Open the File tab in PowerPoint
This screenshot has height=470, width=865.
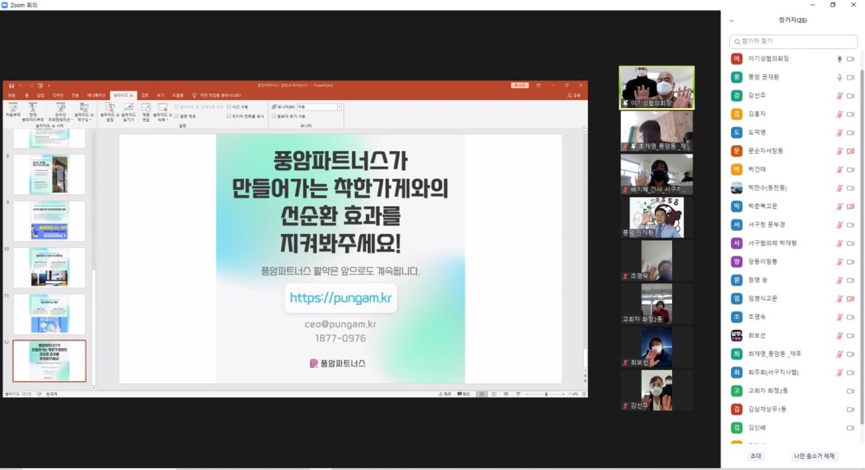point(11,95)
